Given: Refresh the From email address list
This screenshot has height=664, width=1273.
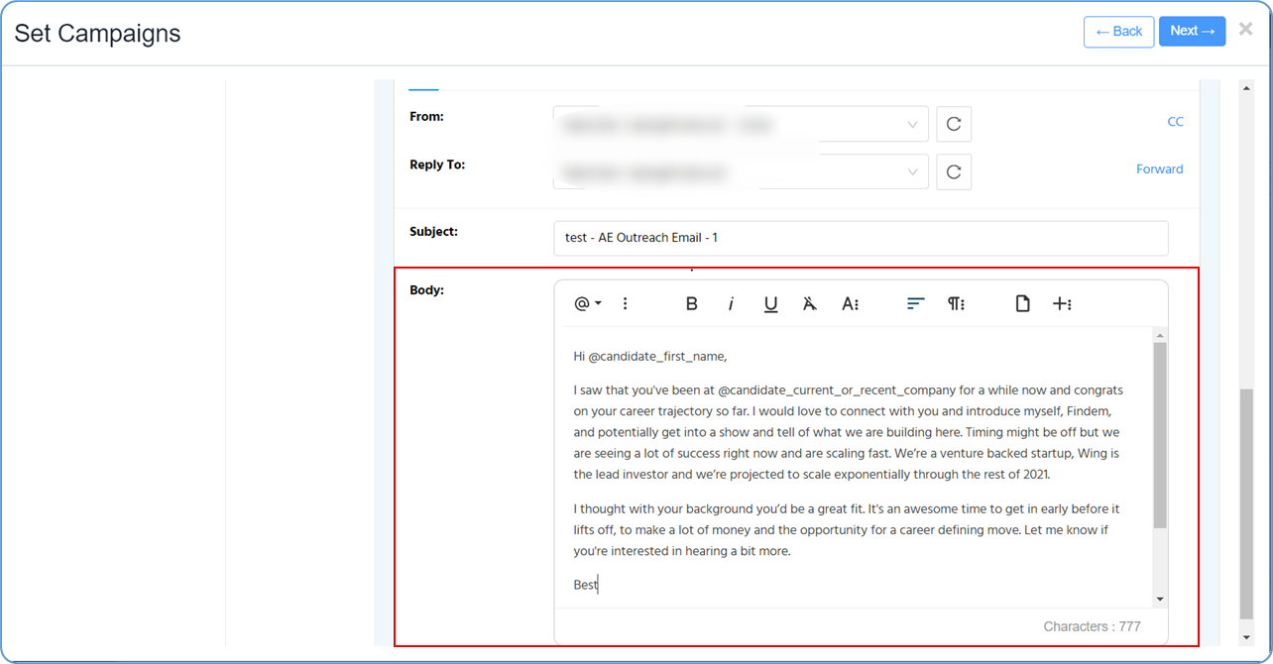Looking at the screenshot, I should tap(954, 125).
